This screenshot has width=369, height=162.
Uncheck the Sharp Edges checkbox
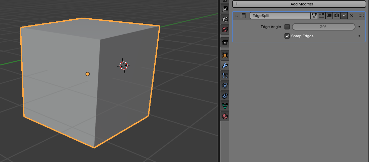tap(287, 36)
